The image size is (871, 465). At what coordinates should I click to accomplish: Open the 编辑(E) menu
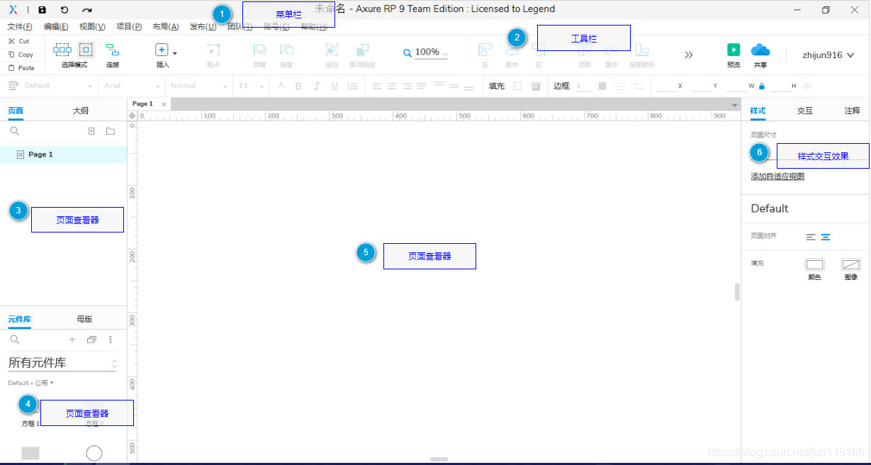pos(56,27)
